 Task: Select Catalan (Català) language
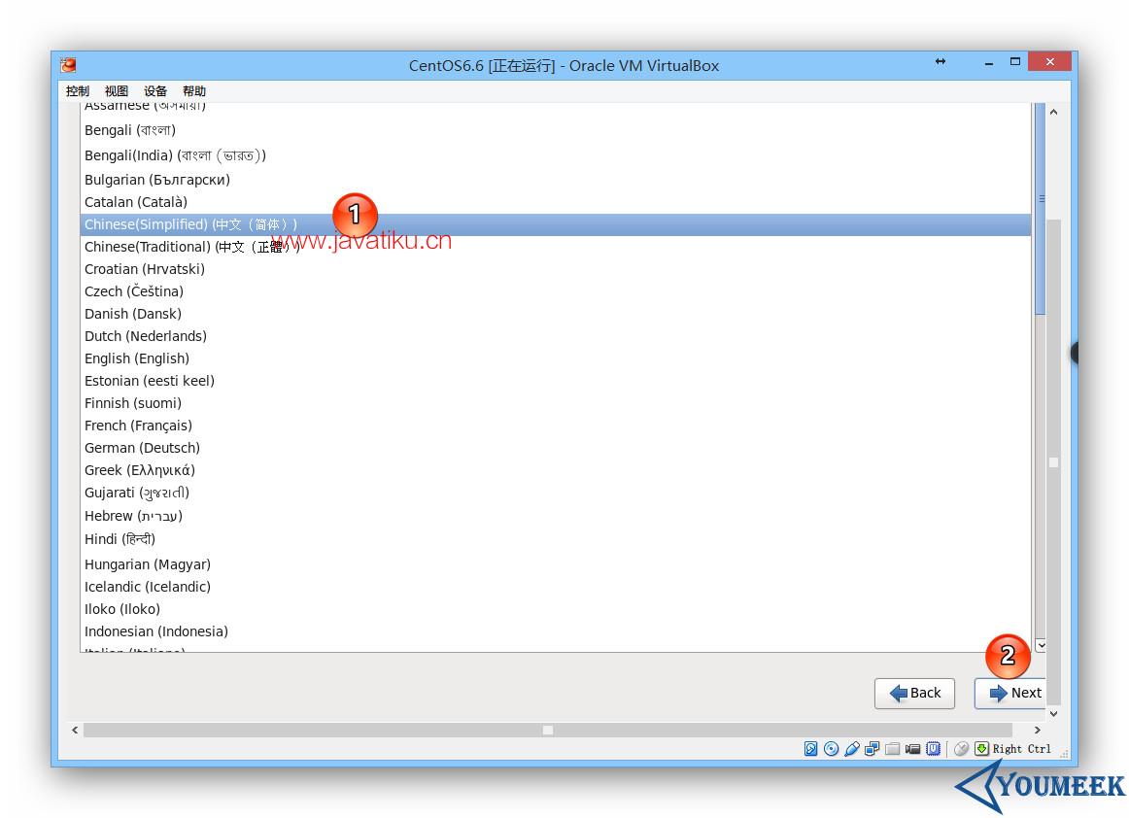point(555,202)
